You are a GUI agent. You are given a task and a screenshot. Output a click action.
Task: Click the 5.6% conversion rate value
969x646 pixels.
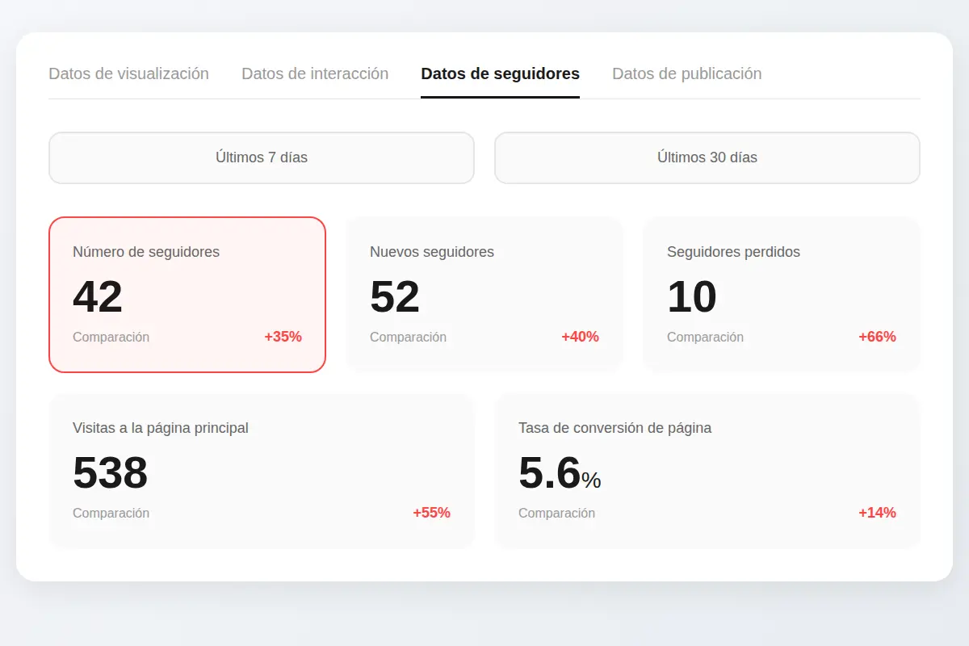click(x=559, y=473)
